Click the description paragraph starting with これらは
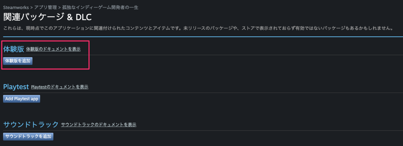This screenshot has height=146, width=403. point(198,28)
